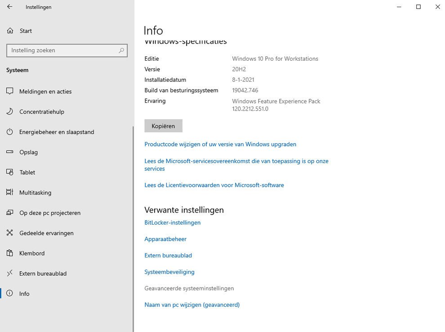The image size is (445, 332).
Task: Click the Gedeelde ervaringen icon
Action: pyautogui.click(x=9, y=233)
